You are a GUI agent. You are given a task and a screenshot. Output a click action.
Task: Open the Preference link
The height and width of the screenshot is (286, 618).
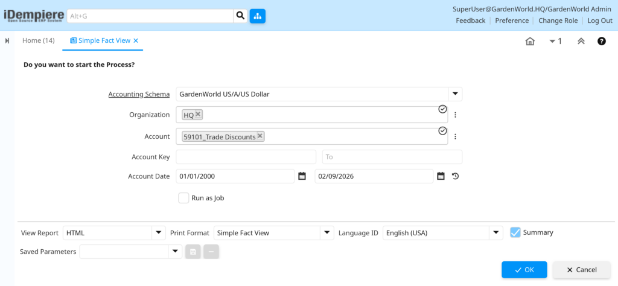pyautogui.click(x=512, y=21)
